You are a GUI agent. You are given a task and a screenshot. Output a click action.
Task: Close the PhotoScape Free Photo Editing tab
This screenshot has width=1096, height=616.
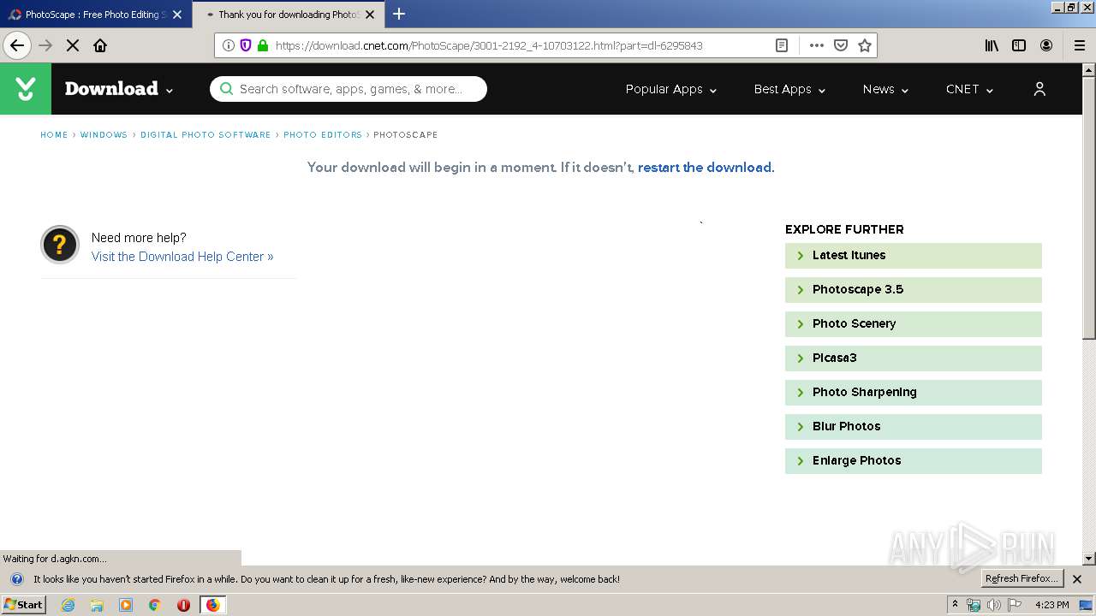[177, 15]
